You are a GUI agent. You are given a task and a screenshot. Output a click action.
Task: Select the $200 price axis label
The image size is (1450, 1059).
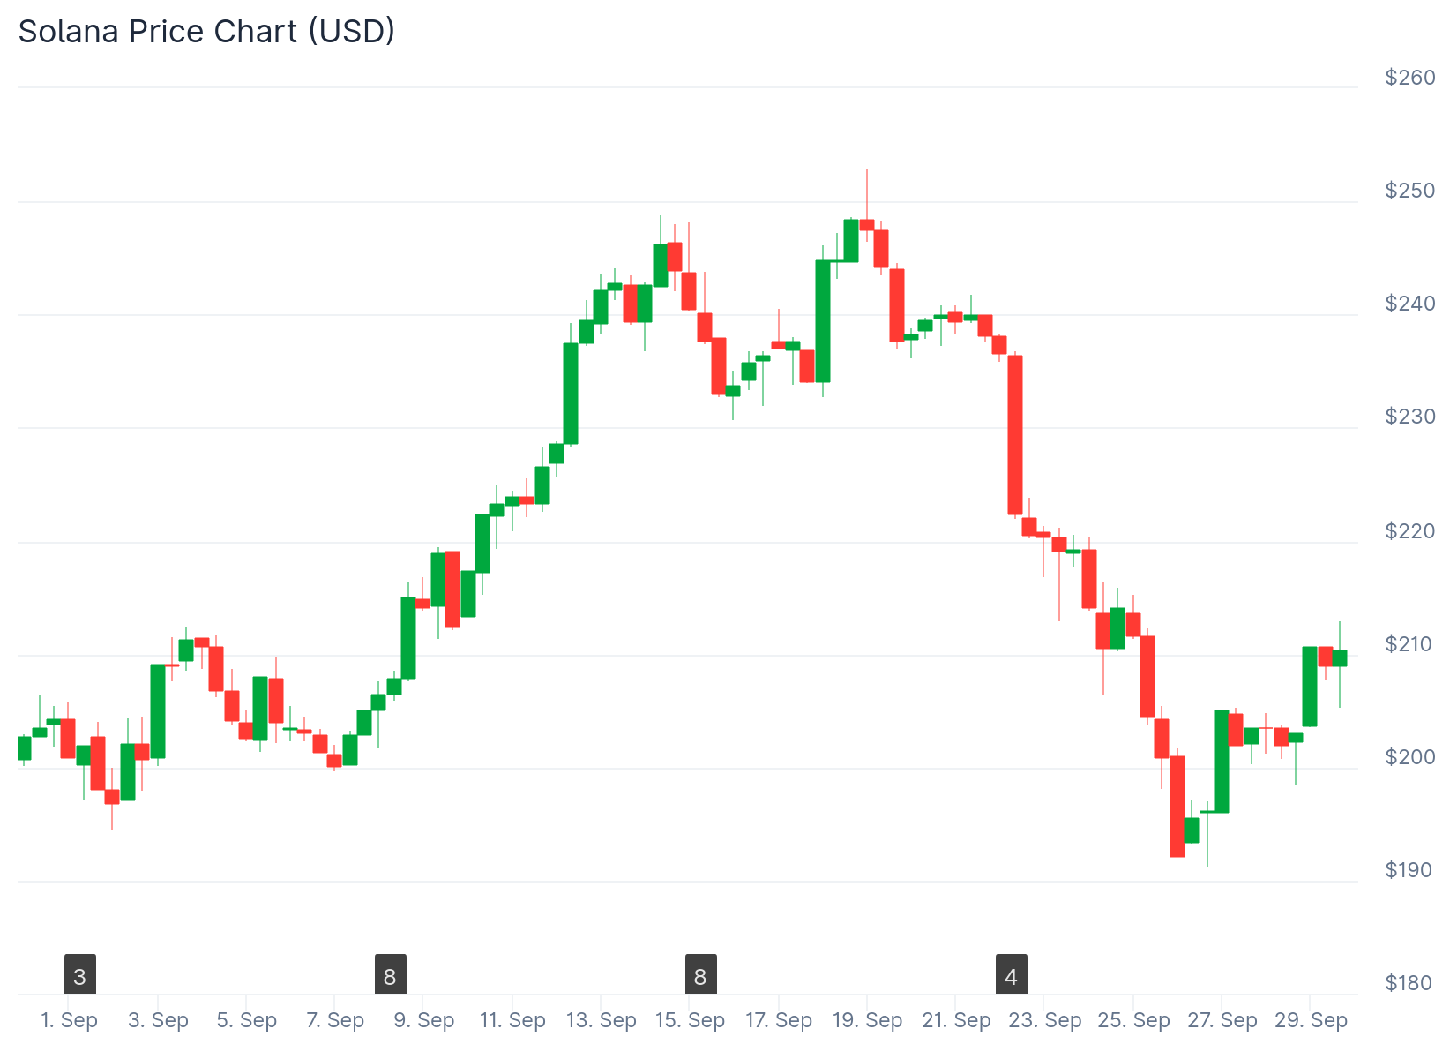pos(1409,757)
